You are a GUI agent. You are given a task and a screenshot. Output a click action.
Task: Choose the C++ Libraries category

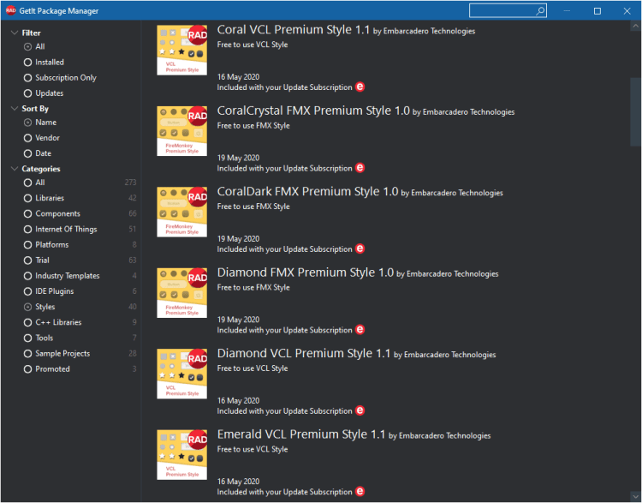[x=53, y=323]
